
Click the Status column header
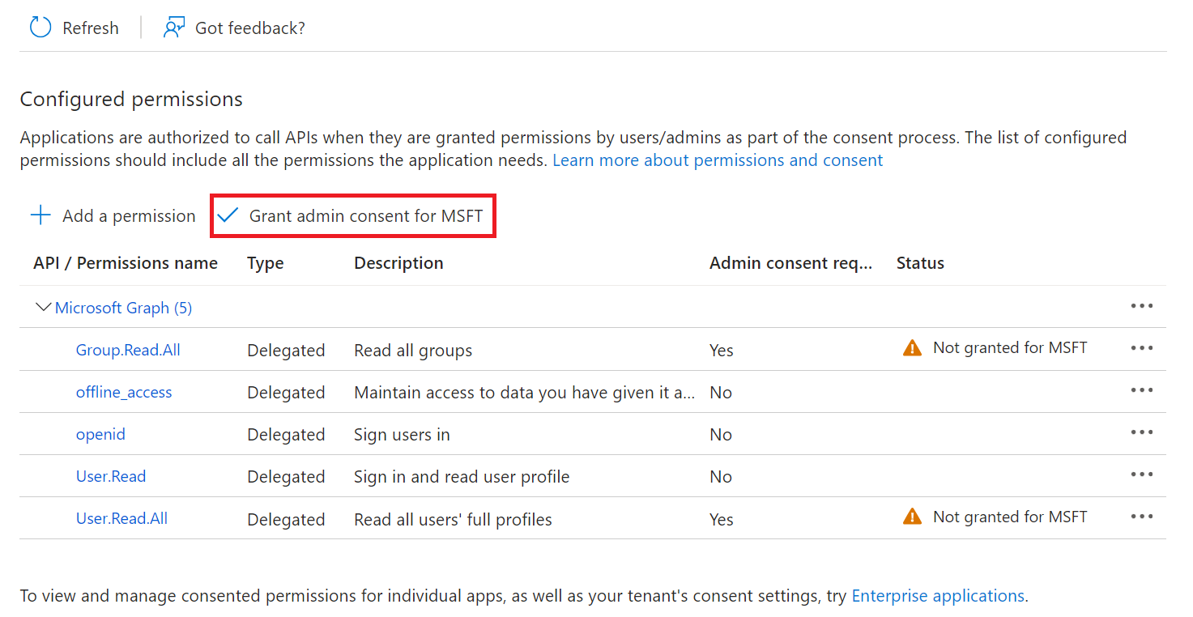(920, 263)
